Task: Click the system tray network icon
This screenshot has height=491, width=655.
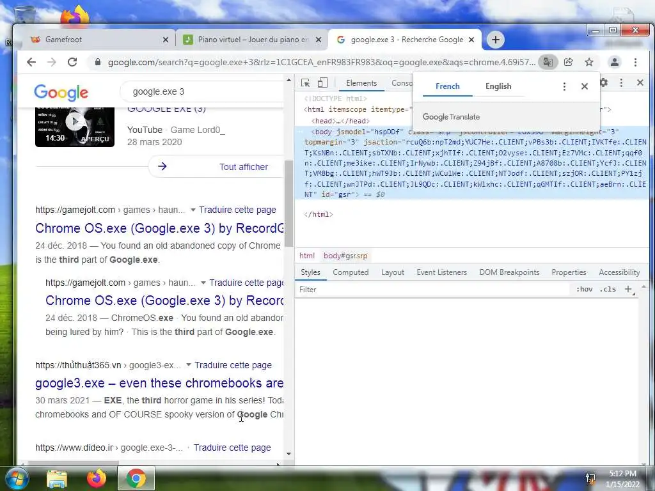Action: click(590, 478)
